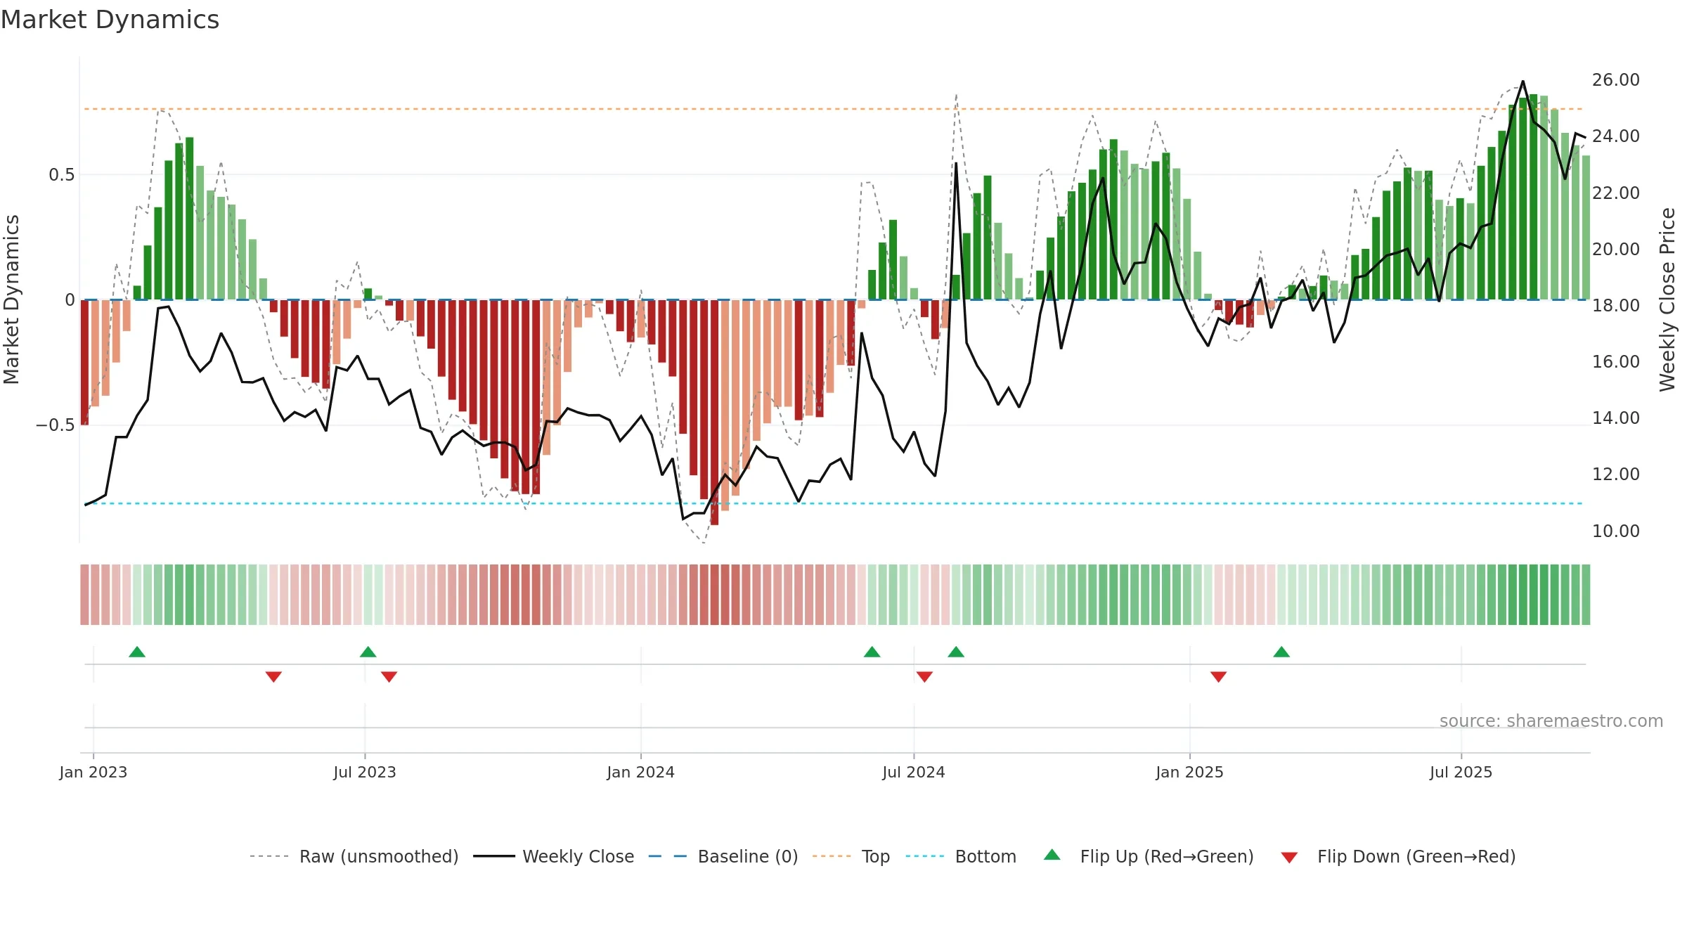Viewport: 1687px width, 949px height.
Task: Toggle the Bottom legend entry
Action: pos(961,856)
